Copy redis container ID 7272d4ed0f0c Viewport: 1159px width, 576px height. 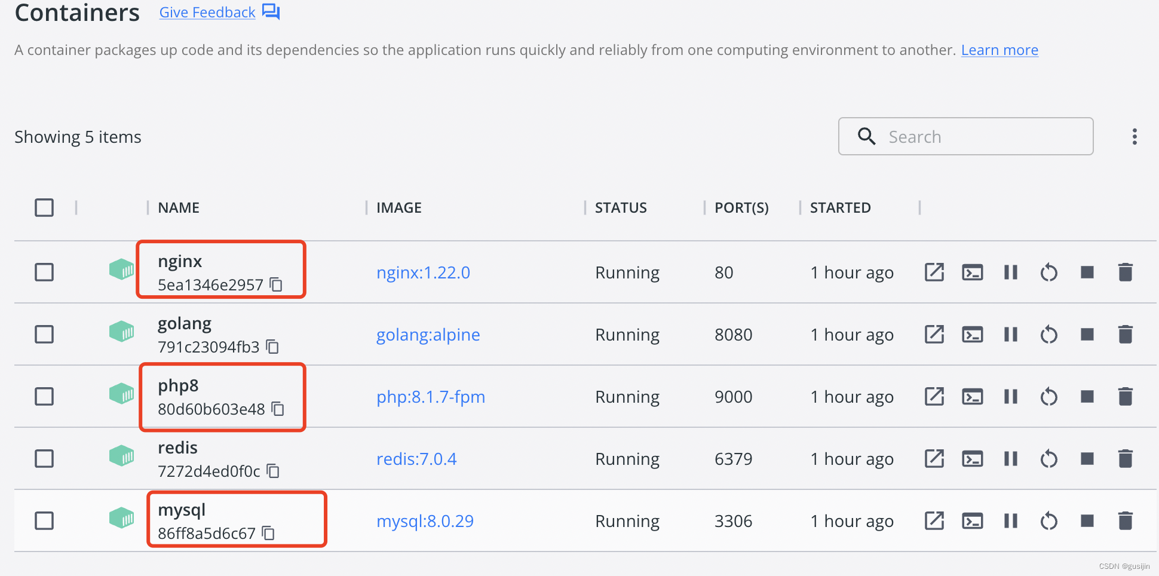click(273, 471)
